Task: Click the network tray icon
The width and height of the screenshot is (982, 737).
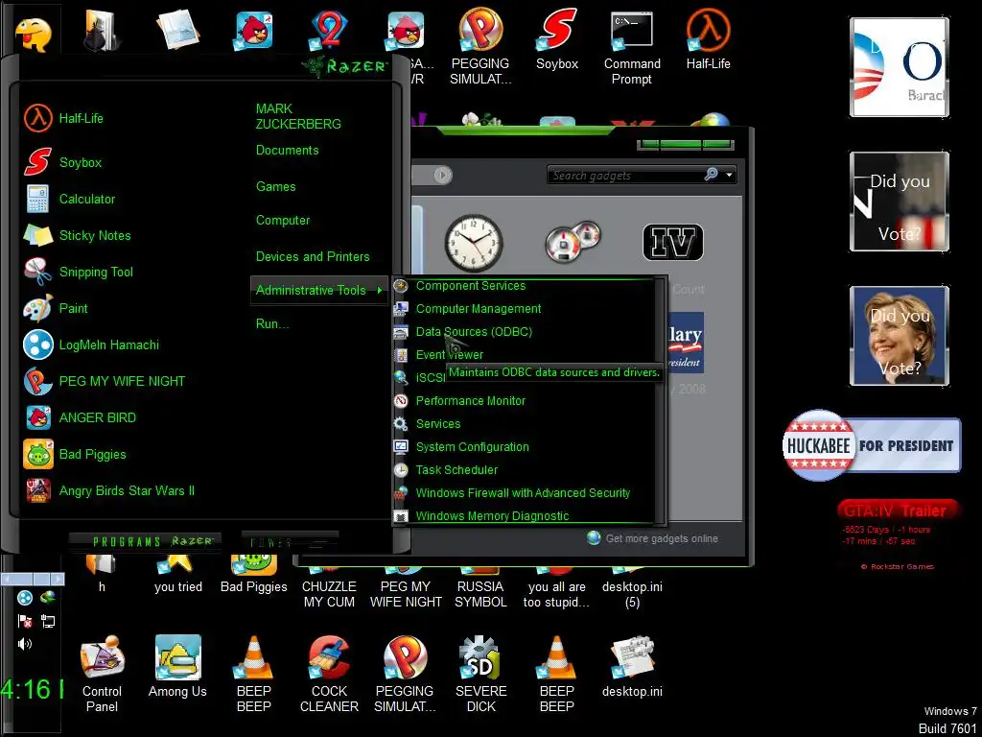Action: click(x=48, y=621)
